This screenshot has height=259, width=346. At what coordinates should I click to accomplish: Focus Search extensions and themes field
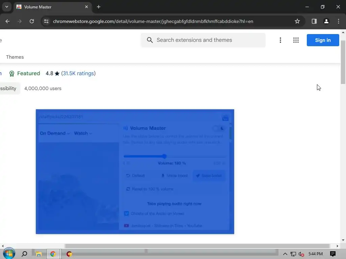[203, 40]
